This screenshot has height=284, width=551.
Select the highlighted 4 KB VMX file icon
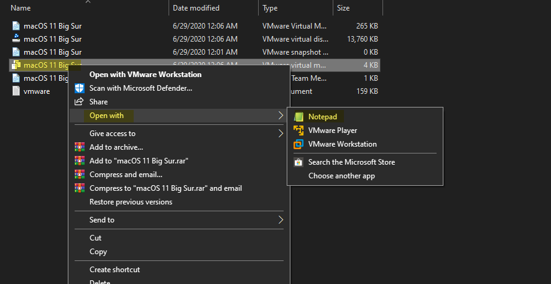pos(16,65)
